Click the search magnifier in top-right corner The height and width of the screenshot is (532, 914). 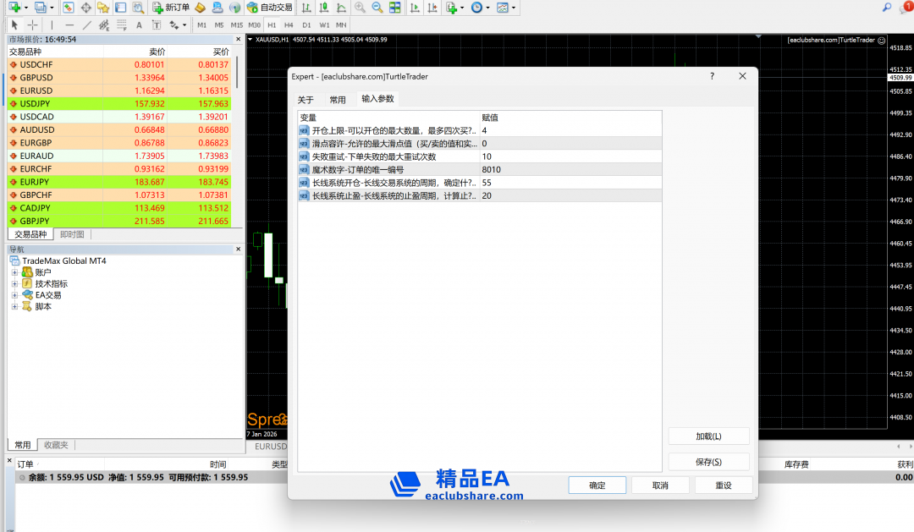[887, 8]
